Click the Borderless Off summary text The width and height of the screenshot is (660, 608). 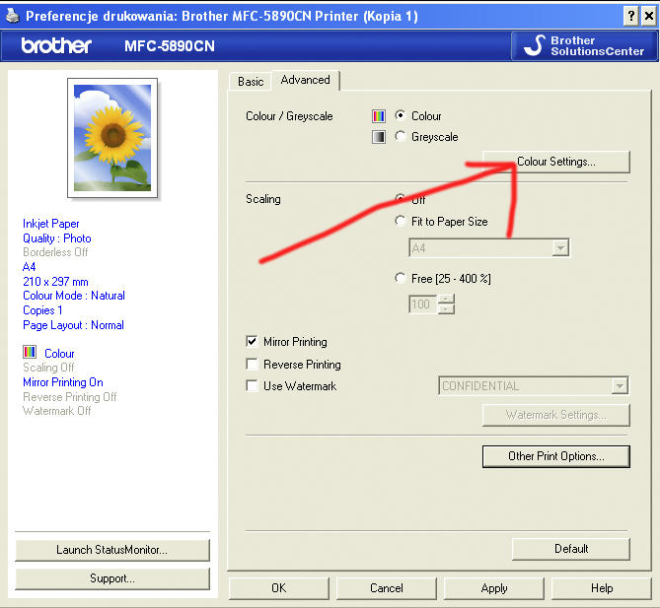click(55, 252)
